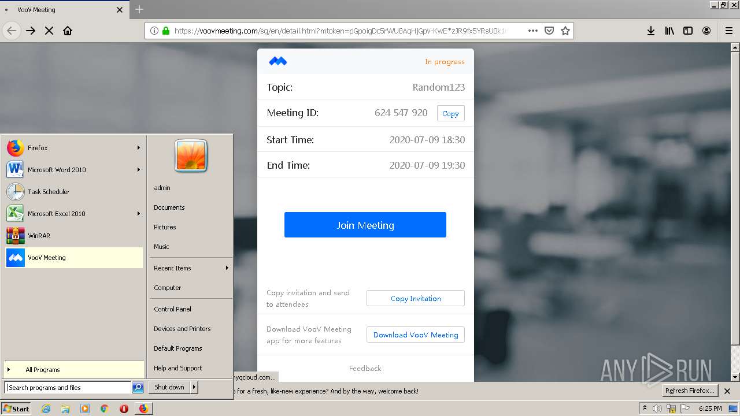Screen dimensions: 740x416
Task: Click the Firefox taskbar button
Action: tap(143, 408)
